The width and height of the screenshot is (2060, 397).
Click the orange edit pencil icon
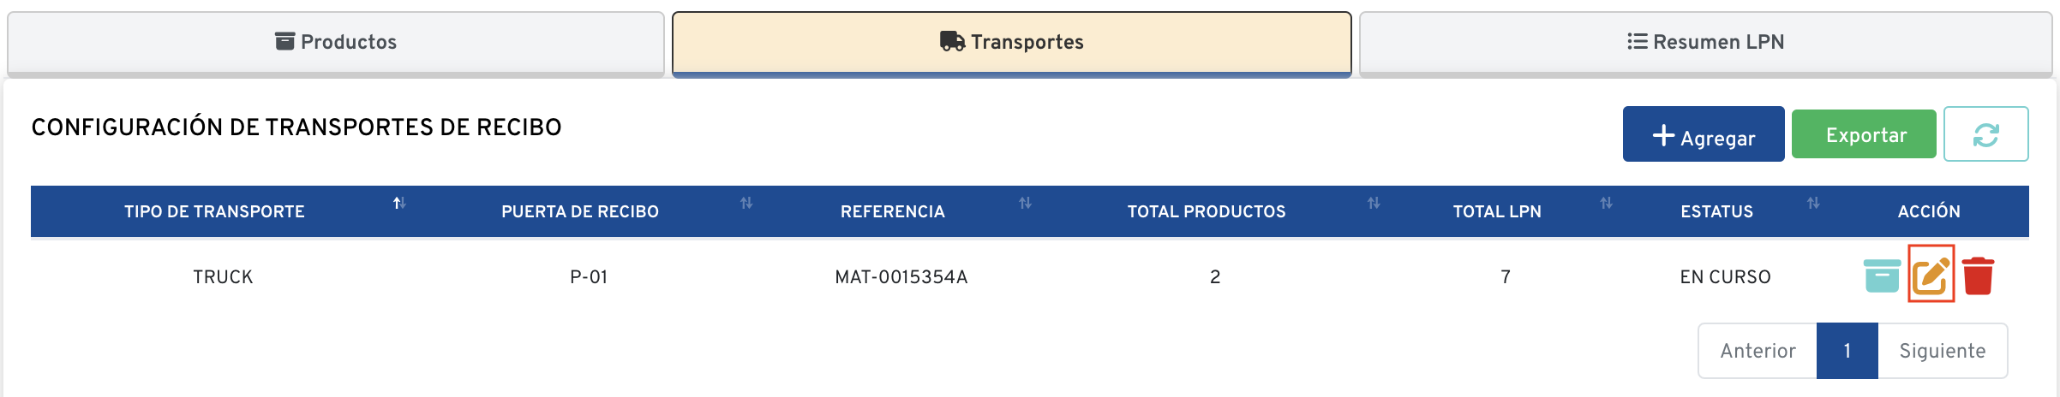pos(1931,276)
